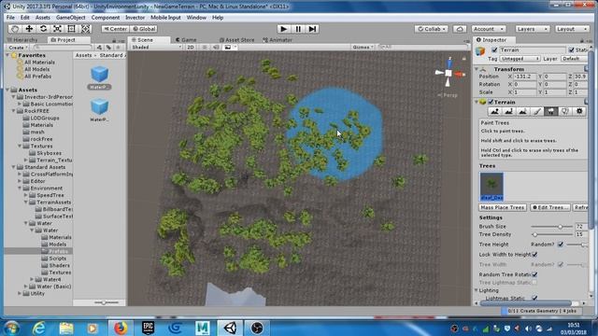Viewport: 598px width, 336px height.
Task: Collapse the Lighting section
Action: point(477,290)
